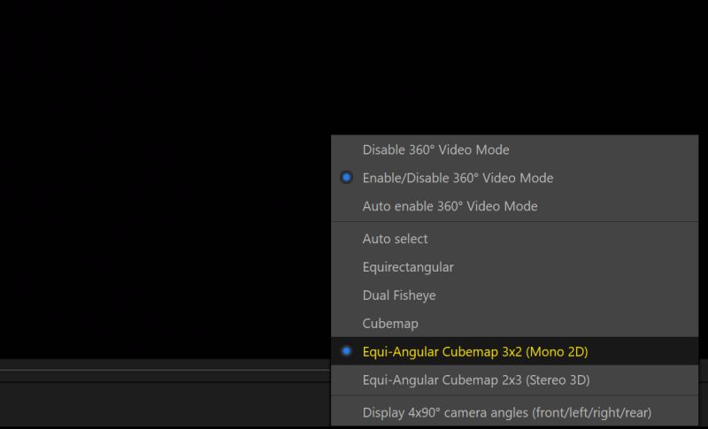708x429 pixels.
Task: Select Auto enable 360° Video Mode
Action: pyautogui.click(x=515, y=206)
